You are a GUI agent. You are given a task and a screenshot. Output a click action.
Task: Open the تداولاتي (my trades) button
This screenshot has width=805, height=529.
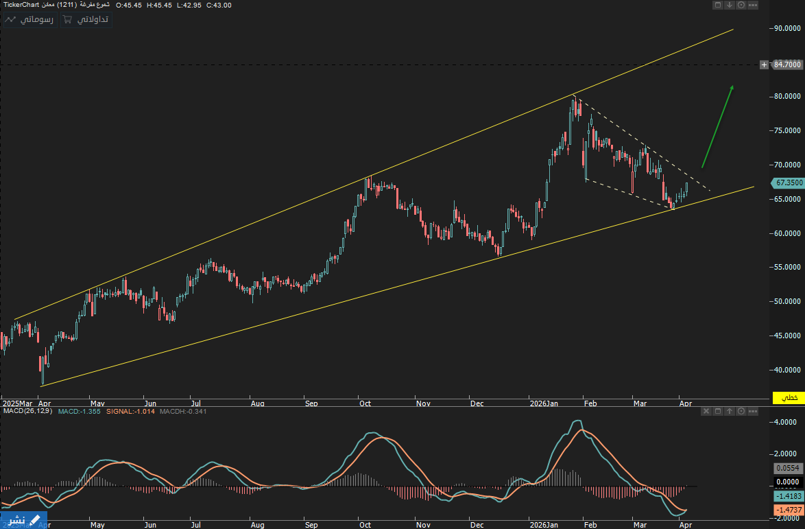(86, 19)
